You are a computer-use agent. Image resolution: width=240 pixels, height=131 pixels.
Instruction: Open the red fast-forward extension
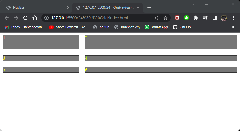177,18
